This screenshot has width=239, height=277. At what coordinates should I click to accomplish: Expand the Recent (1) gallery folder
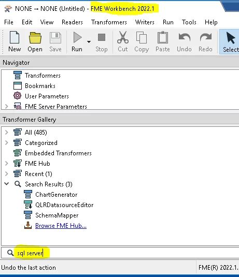[x=7, y=174]
